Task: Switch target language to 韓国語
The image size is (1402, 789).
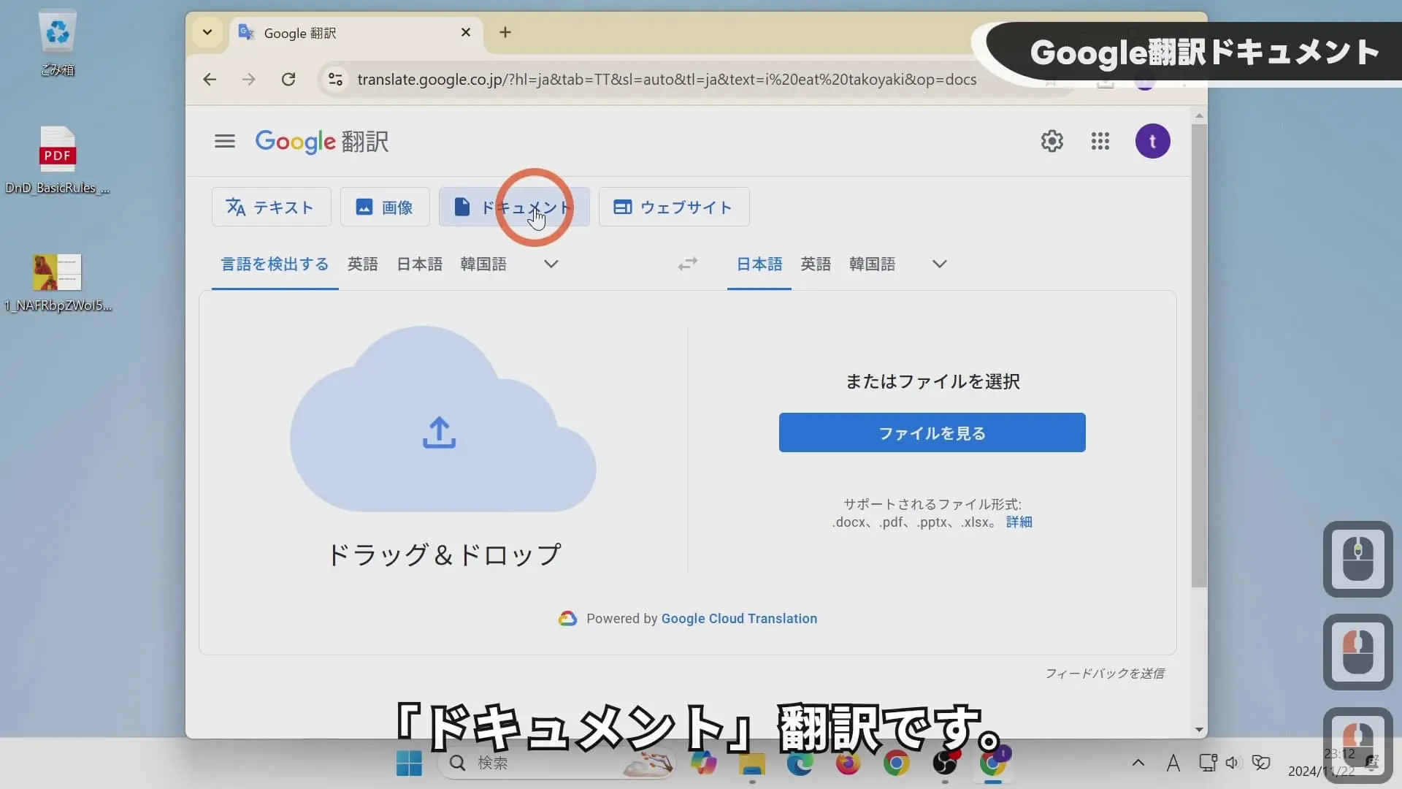Action: coord(872,264)
